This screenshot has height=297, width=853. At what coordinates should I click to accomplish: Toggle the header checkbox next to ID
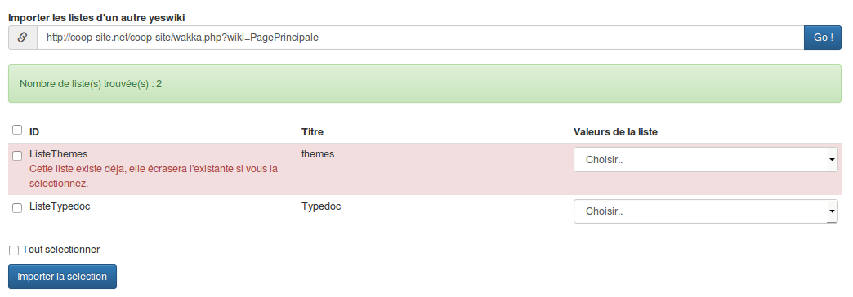pyautogui.click(x=17, y=130)
